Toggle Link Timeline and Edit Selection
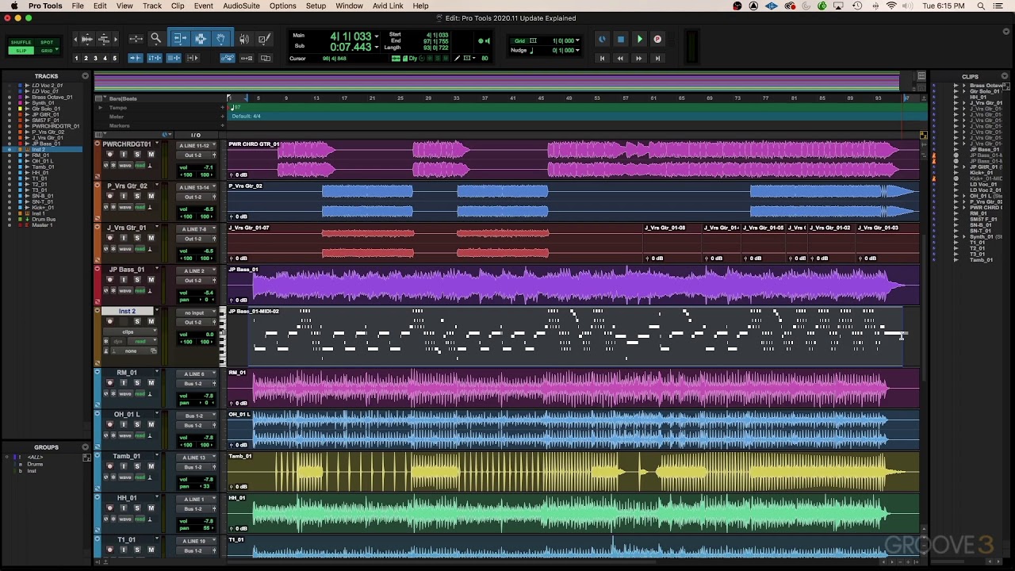This screenshot has height=571, width=1015. point(155,58)
